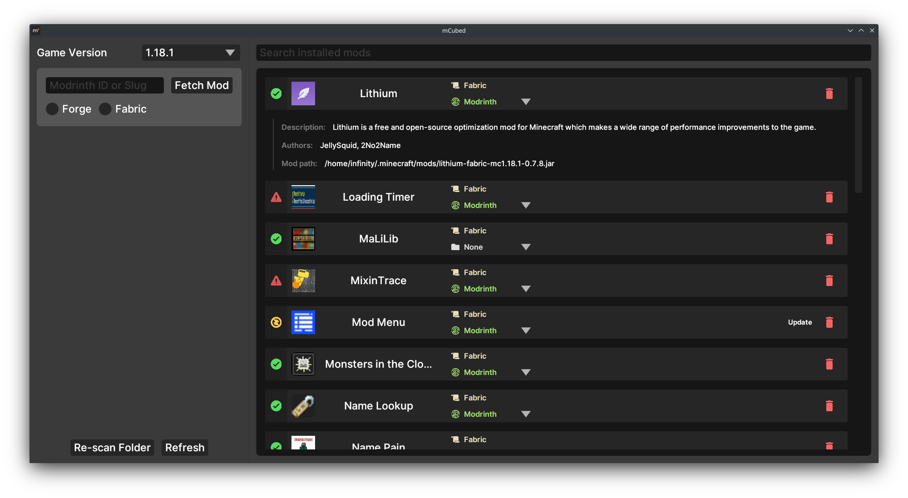Click the Monsters in the Closet thumbnail

(303, 364)
